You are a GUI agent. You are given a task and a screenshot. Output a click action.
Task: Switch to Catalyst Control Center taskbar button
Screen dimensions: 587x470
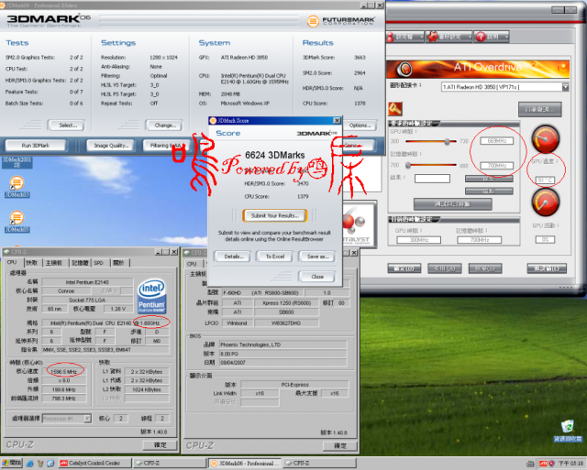pos(95,463)
